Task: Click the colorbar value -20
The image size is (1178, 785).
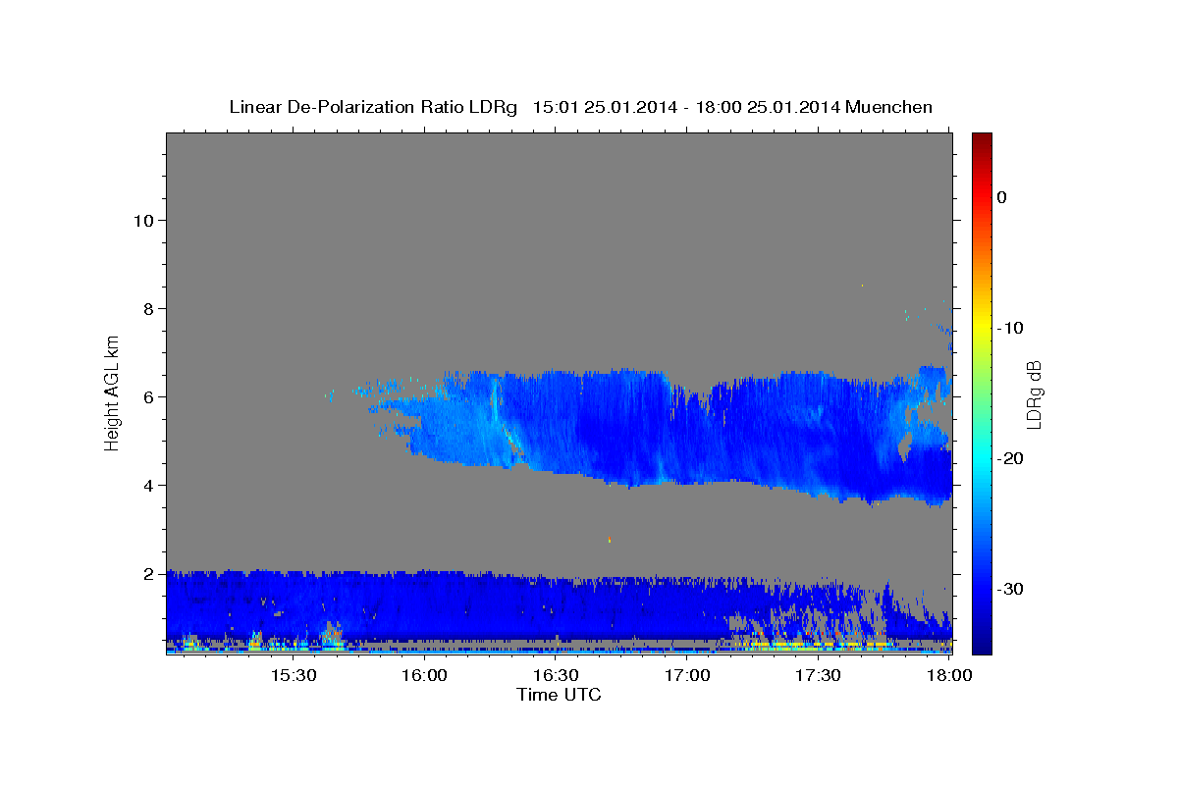Action: tap(1010, 458)
